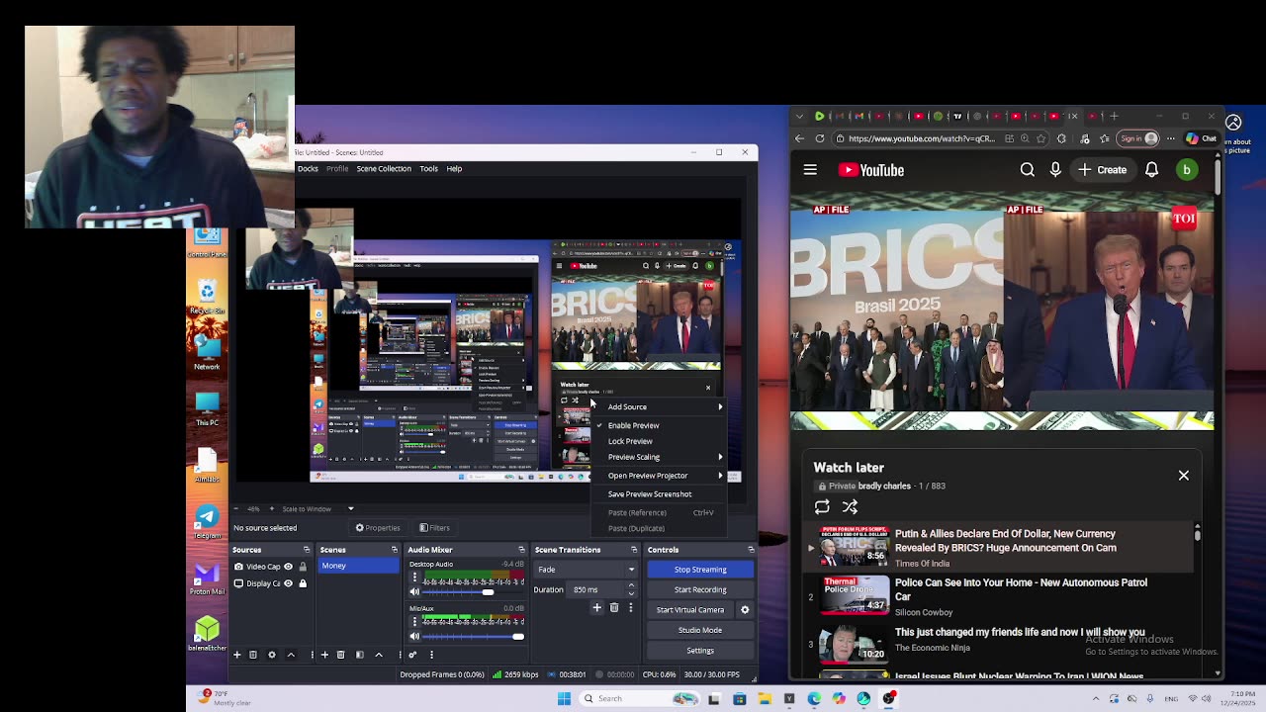This screenshot has height=712, width=1266.
Task: Click Start Recording in OBS
Action: click(x=700, y=589)
